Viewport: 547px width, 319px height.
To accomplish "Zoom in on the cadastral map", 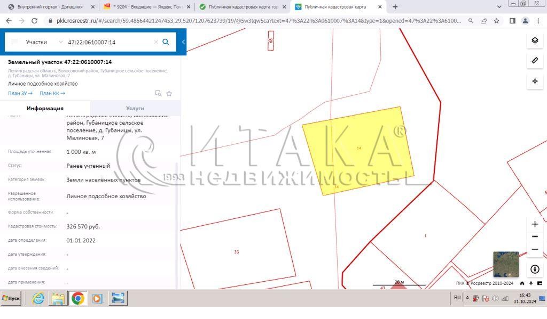I will pyautogui.click(x=535, y=224).
